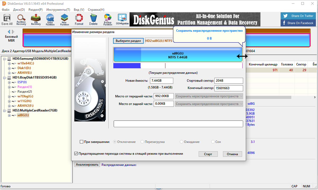Click the data distribution usage bar
This screenshot has height=190, width=318.
tap(178, 66)
